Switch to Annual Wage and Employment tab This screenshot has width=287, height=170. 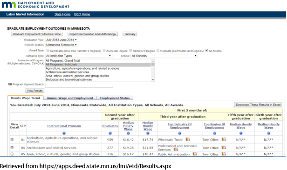70,98
